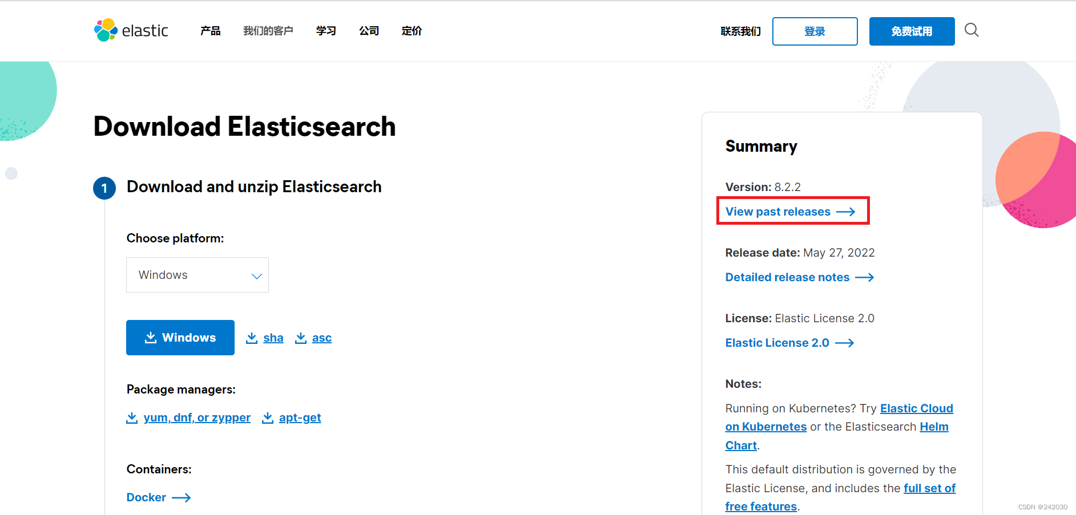This screenshot has height=515, width=1076.
Task: Click the blue Windows download button
Action: click(180, 338)
